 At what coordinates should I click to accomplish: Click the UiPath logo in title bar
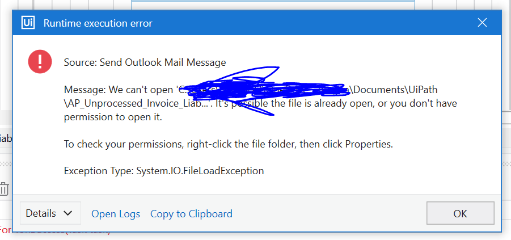28,23
